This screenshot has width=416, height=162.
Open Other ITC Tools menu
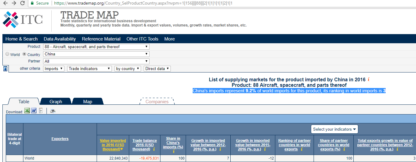pyautogui.click(x=142, y=39)
